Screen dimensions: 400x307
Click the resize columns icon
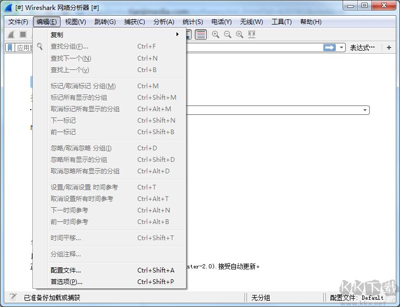pos(252,34)
